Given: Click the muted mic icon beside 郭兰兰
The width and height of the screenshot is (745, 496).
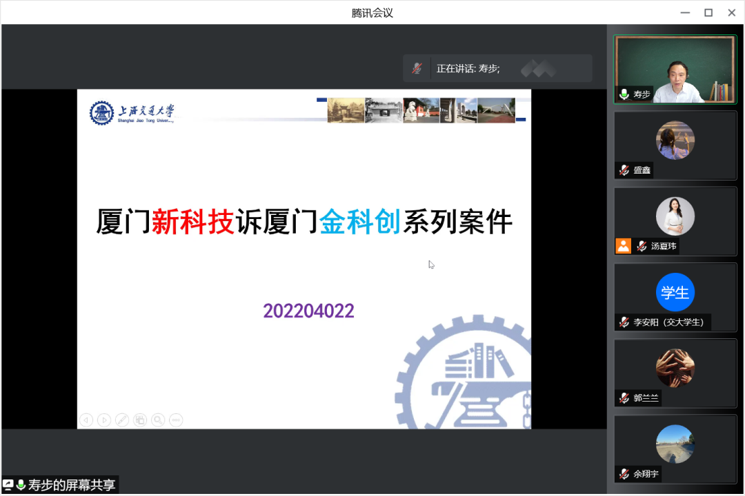Looking at the screenshot, I should coord(624,397).
